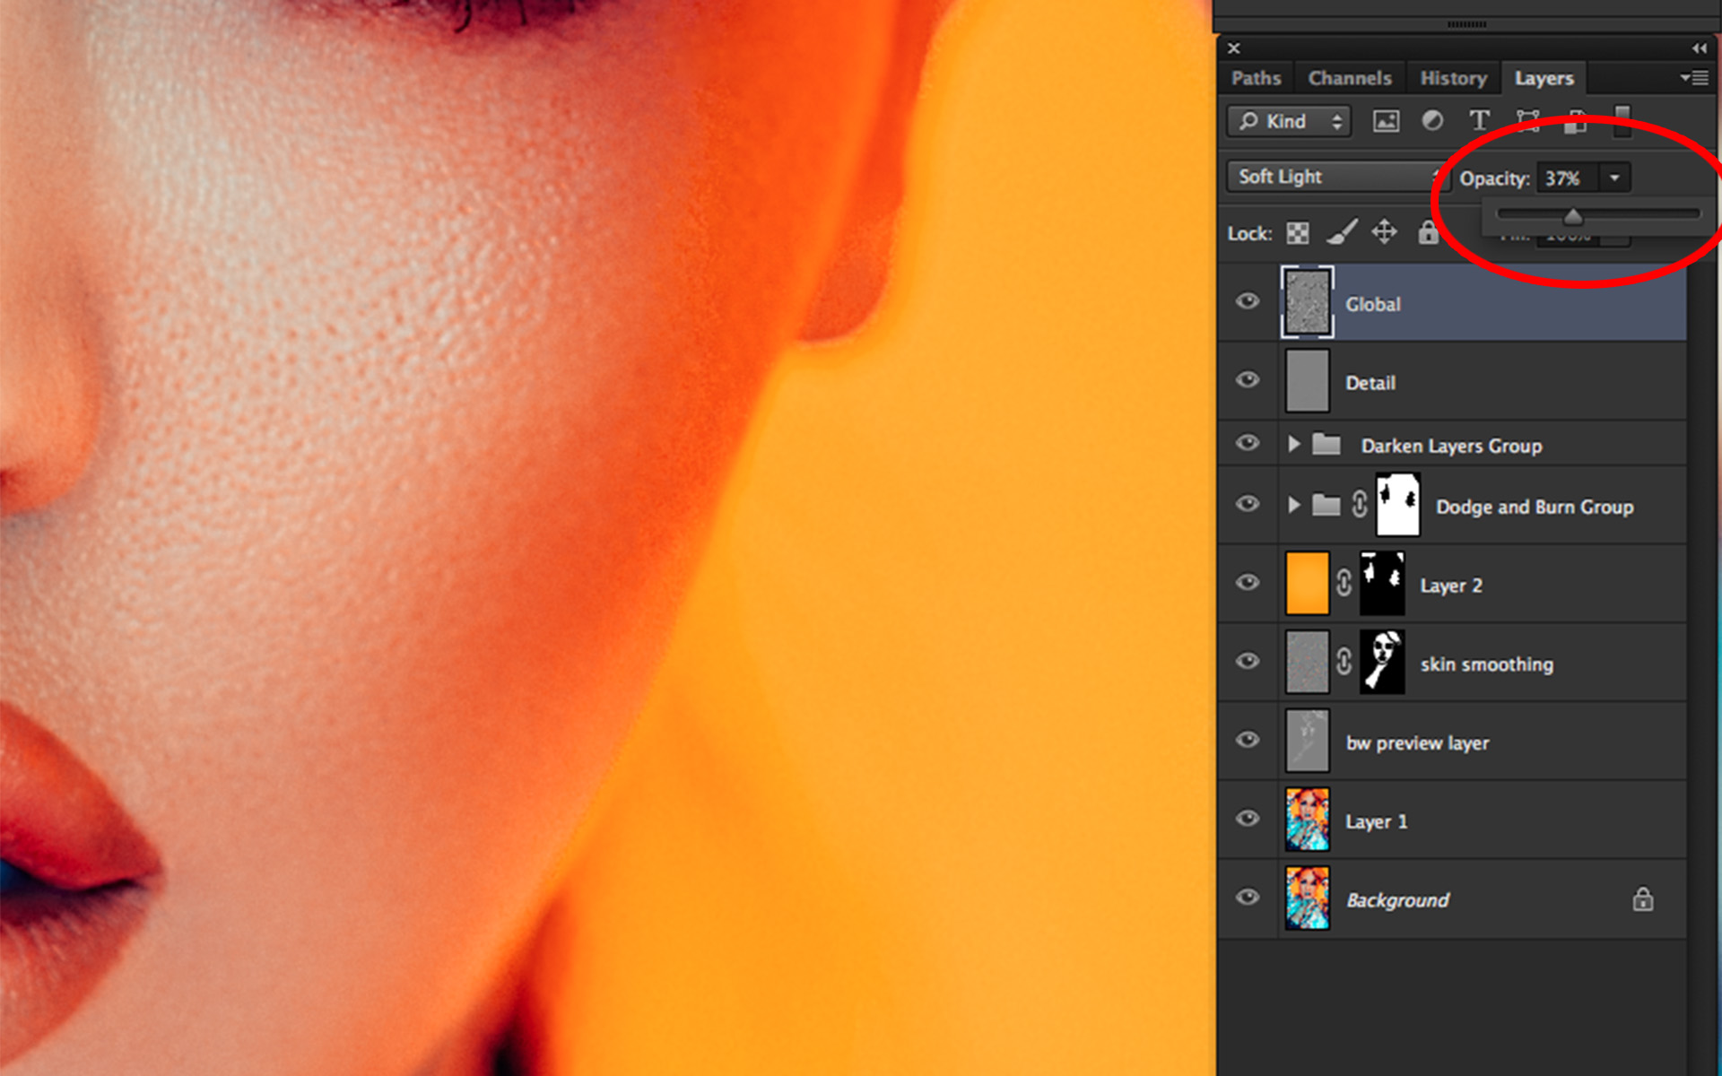Switch to History tab

coord(1453,78)
